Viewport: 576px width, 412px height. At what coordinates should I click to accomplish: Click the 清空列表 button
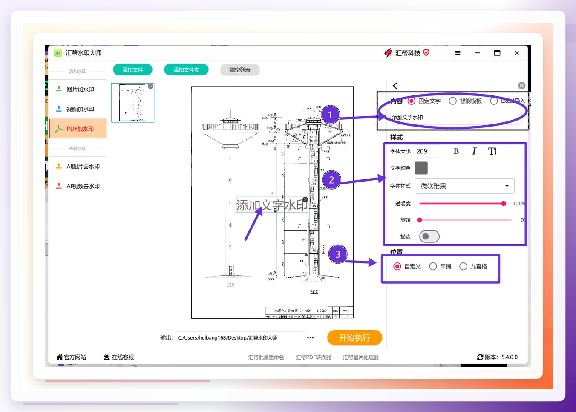240,69
